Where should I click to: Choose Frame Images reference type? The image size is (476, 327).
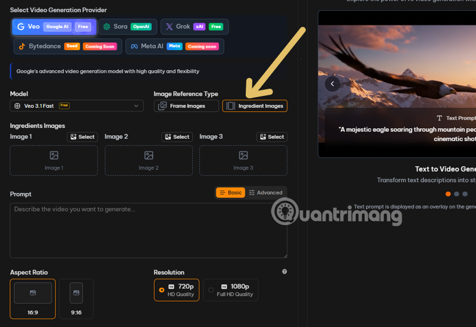pyautogui.click(x=186, y=106)
